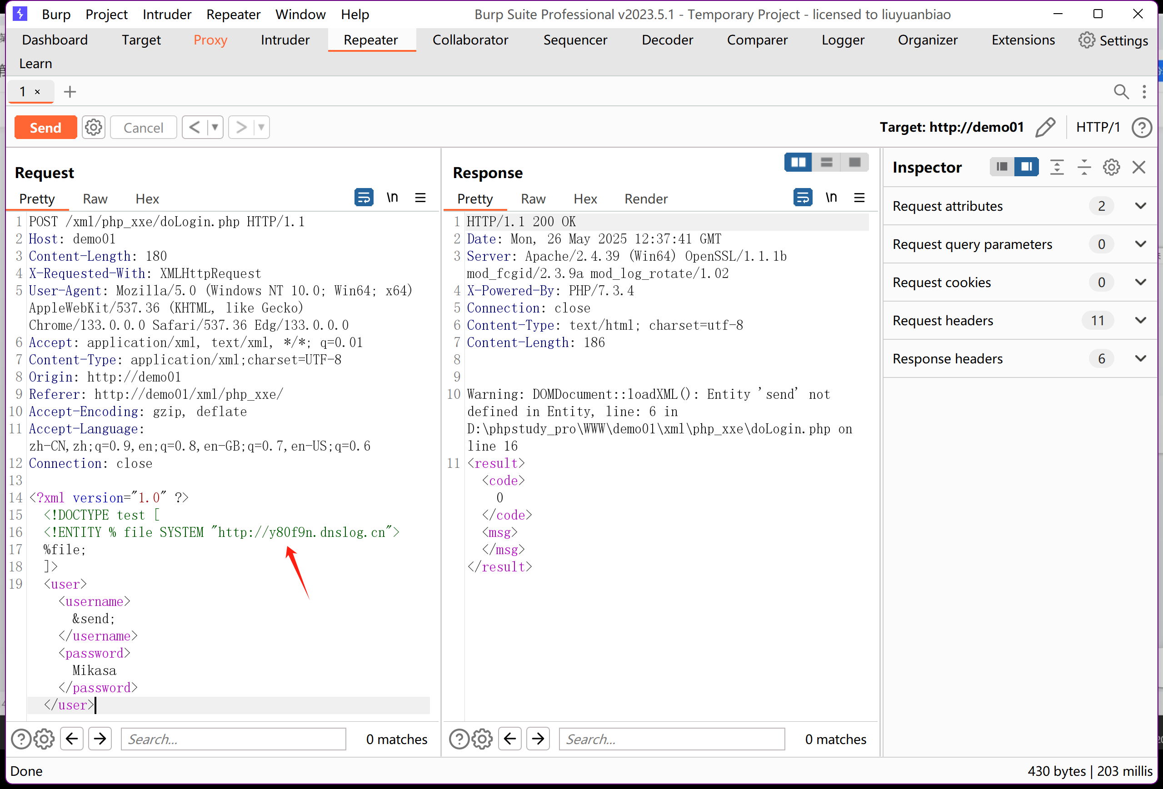Viewport: 1163px width, 789px height.
Task: Open Repeater send settings gear
Action: (94, 128)
